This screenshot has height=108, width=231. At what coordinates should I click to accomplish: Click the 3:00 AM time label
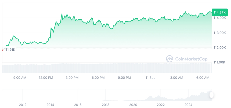[177, 78]
